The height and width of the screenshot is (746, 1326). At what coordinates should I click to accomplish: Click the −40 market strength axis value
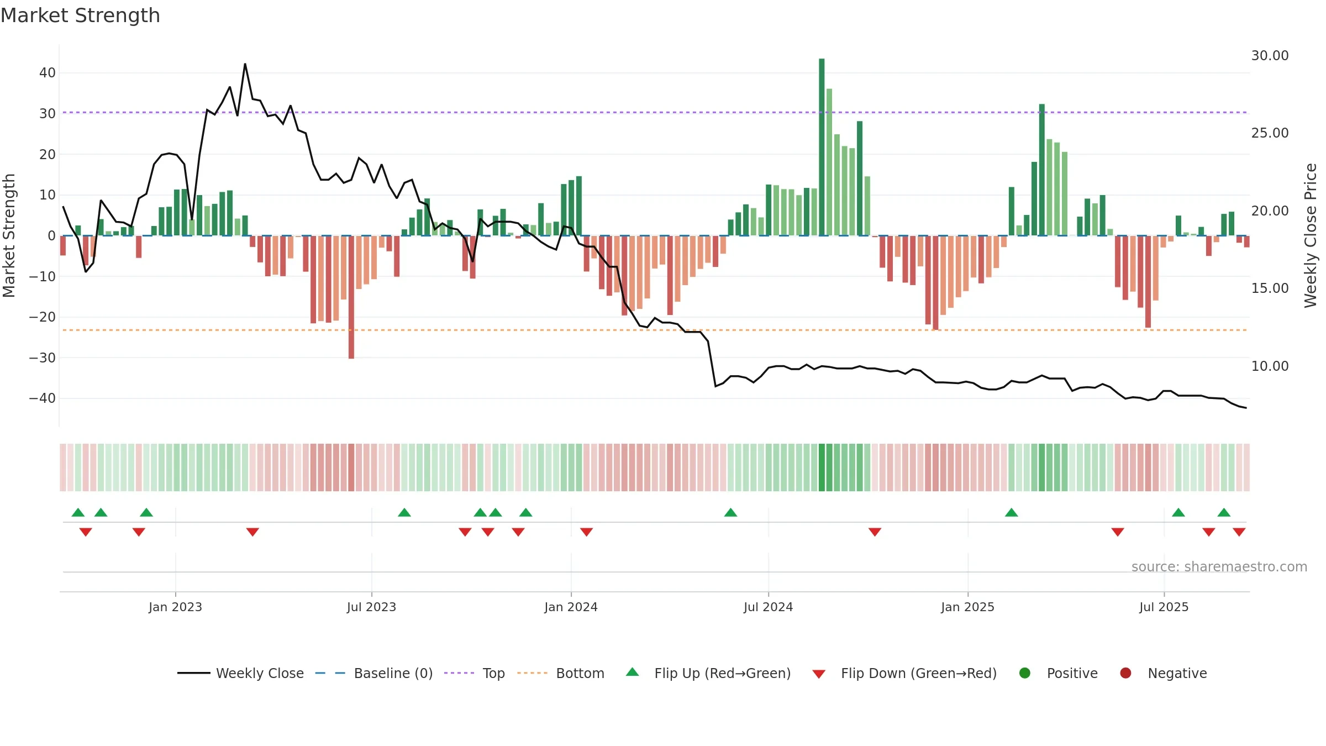click(x=43, y=398)
